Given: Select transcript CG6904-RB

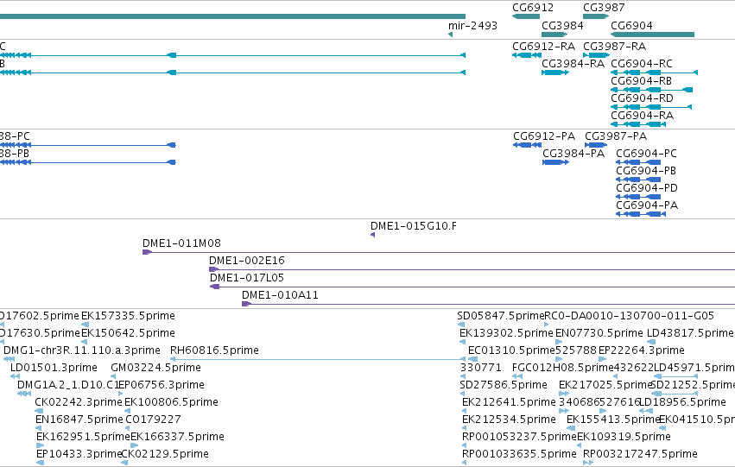Looking at the screenshot, I should 652,90.
